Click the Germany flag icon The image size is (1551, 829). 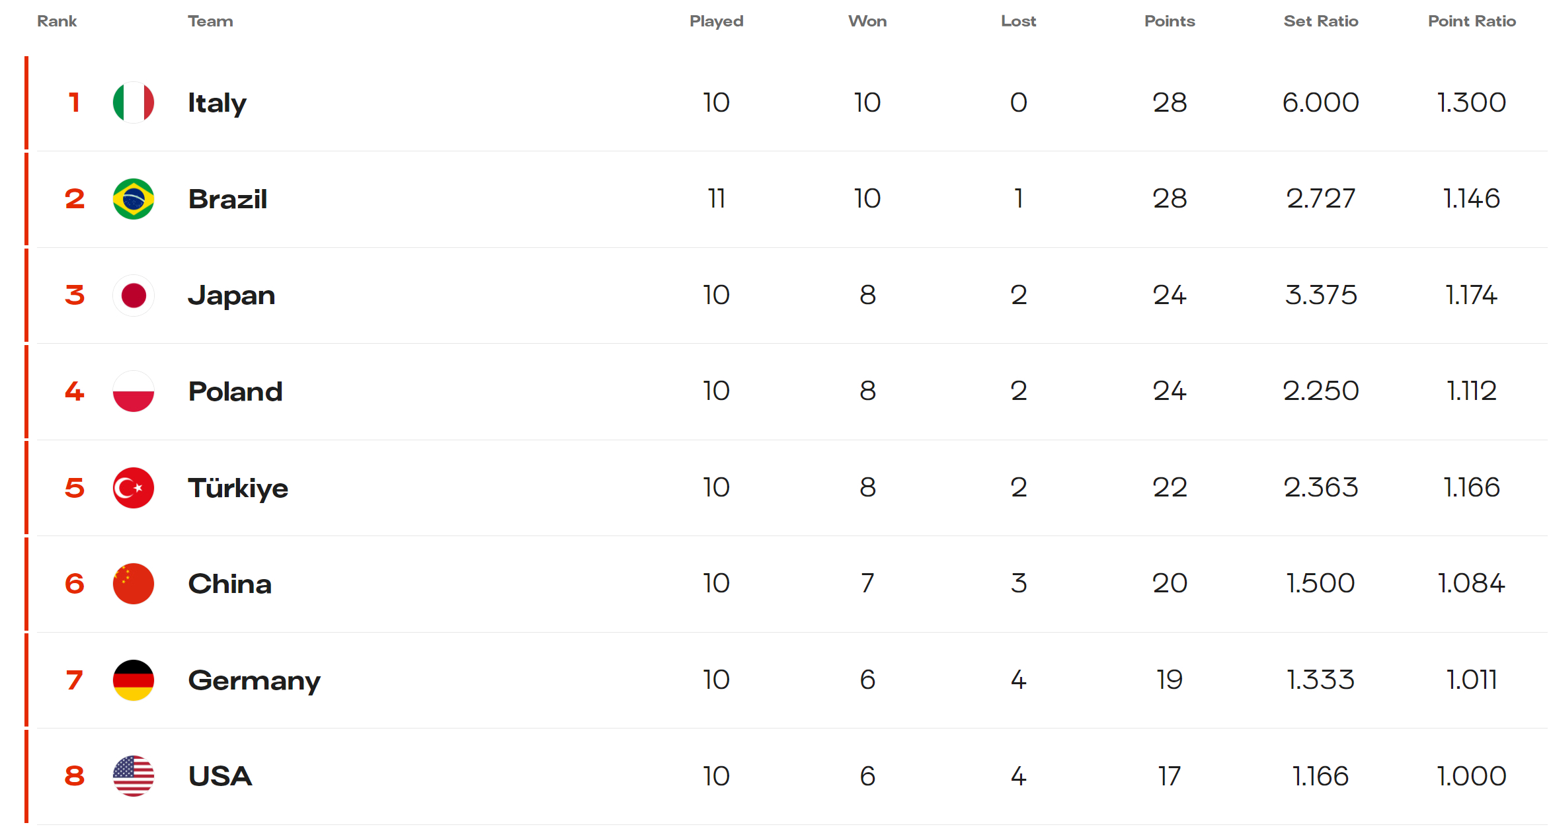click(x=134, y=680)
